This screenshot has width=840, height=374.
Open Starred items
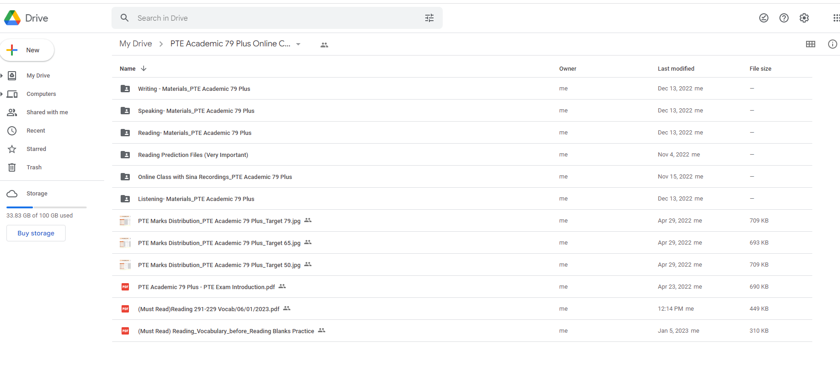[x=36, y=149]
